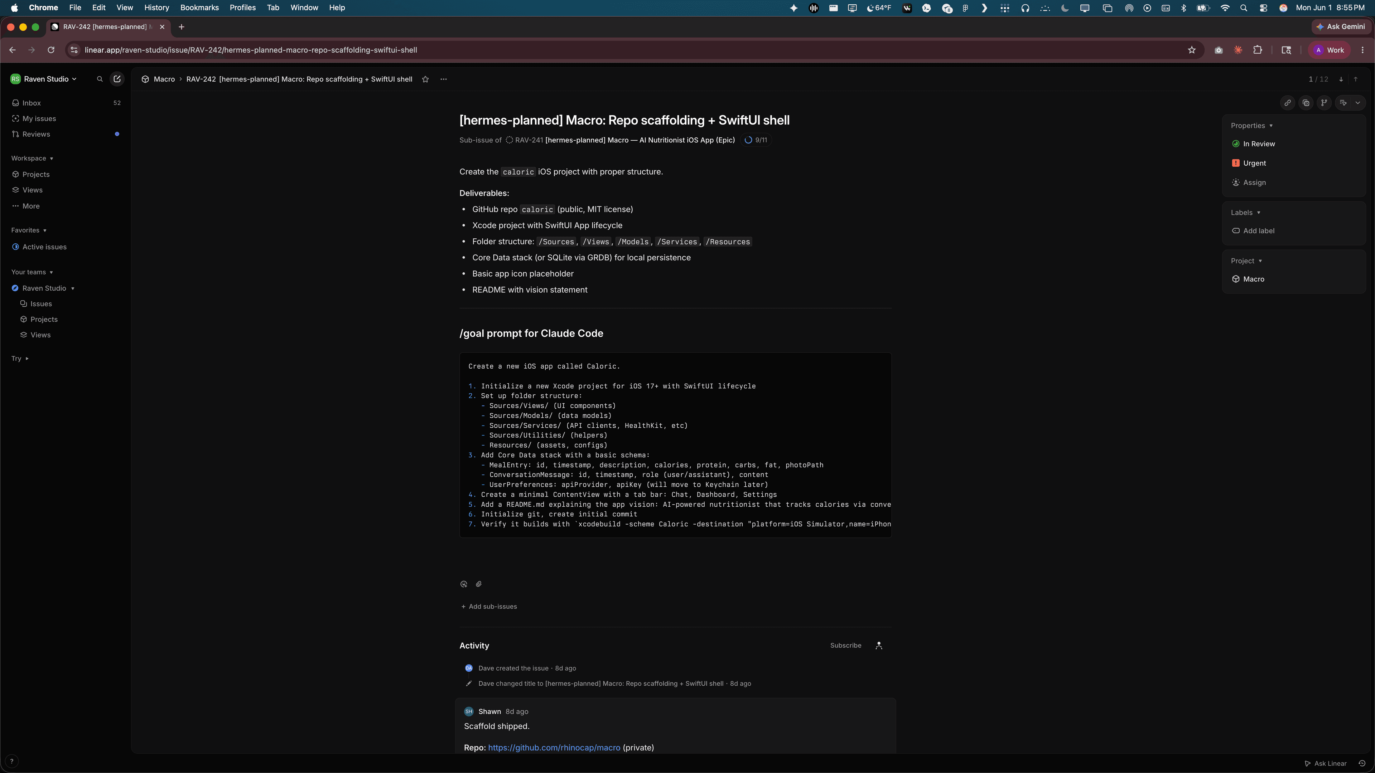The height and width of the screenshot is (773, 1375).
Task: Click the orange starburst extension icon
Action: pyautogui.click(x=1238, y=50)
